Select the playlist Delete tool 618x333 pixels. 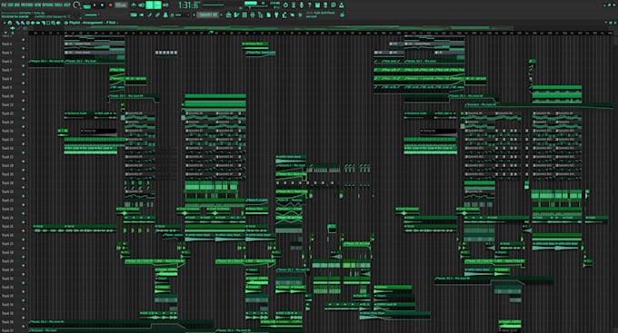[27, 23]
